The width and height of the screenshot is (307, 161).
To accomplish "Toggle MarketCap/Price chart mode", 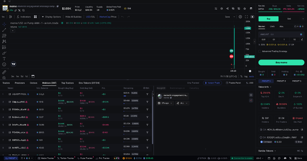I will (x=108, y=17).
